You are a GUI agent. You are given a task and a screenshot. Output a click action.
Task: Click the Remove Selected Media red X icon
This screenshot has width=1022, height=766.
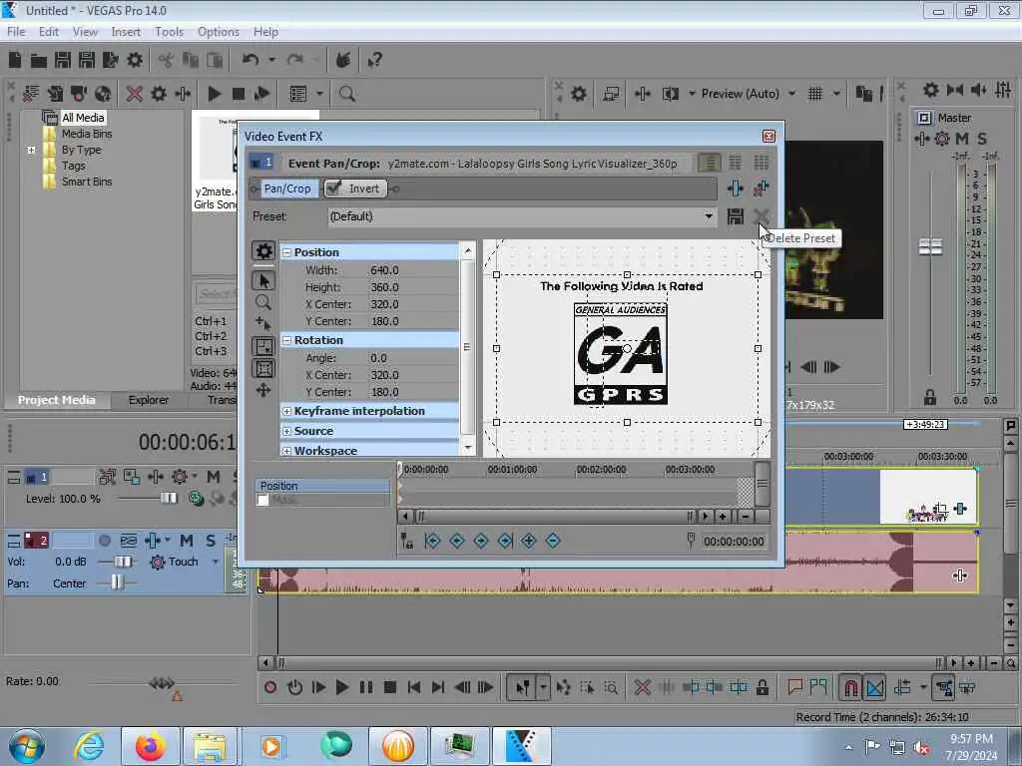[135, 94]
